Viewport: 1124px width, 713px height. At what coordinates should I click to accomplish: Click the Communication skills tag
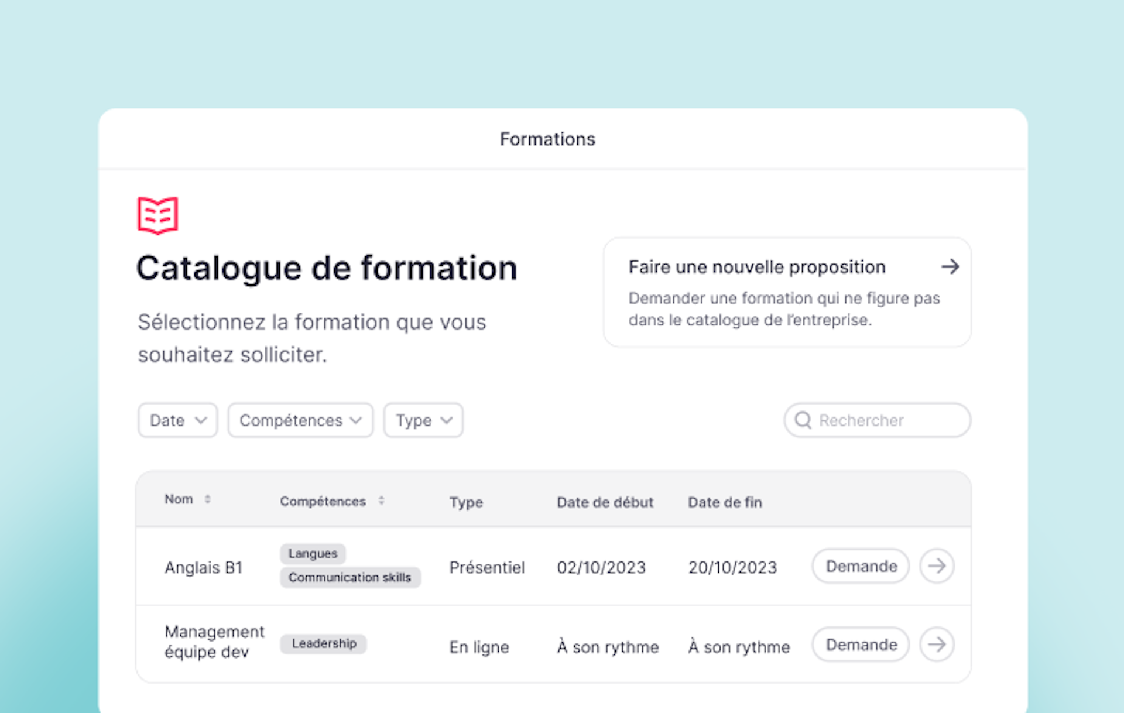350,578
